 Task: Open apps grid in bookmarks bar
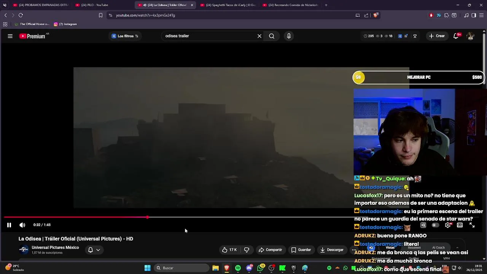(x=5, y=24)
